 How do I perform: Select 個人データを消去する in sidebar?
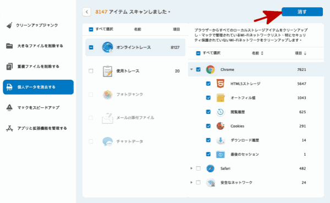pos(38,87)
